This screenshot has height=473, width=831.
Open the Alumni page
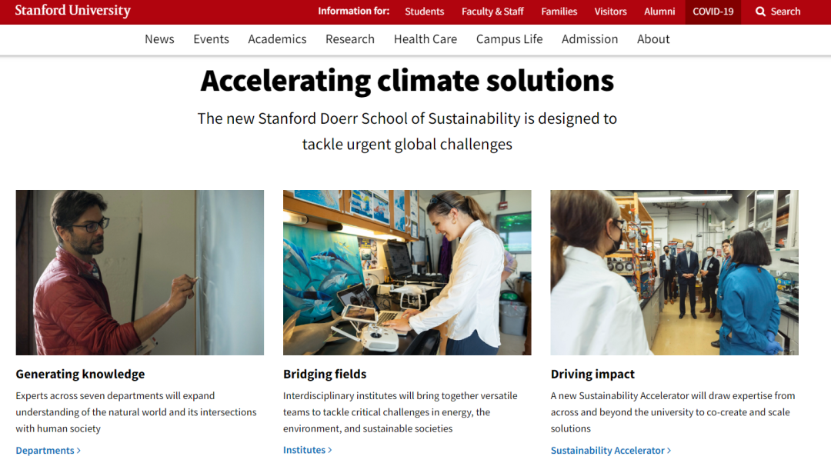coord(659,12)
